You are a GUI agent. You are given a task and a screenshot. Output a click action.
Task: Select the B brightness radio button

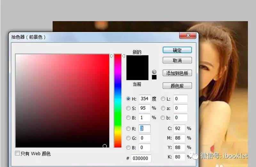click(x=128, y=118)
